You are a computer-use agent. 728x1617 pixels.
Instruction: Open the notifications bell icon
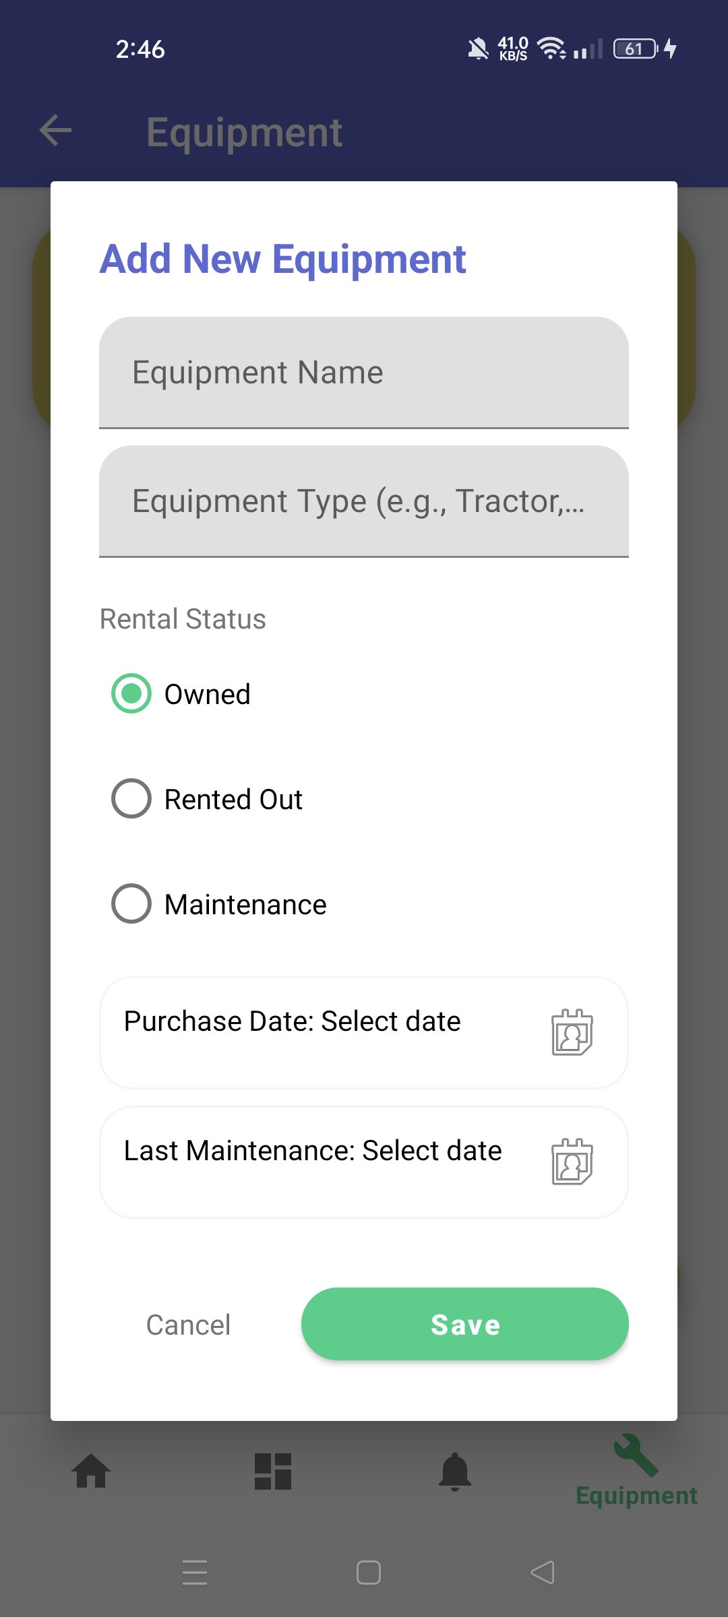(x=455, y=1471)
